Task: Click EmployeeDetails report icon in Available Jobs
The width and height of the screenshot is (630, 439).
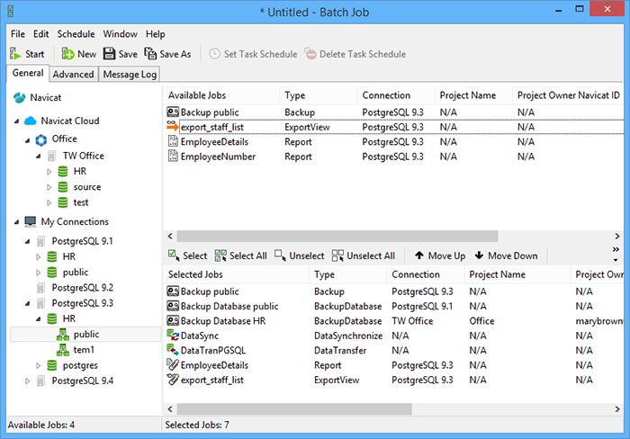Action: pos(173,141)
